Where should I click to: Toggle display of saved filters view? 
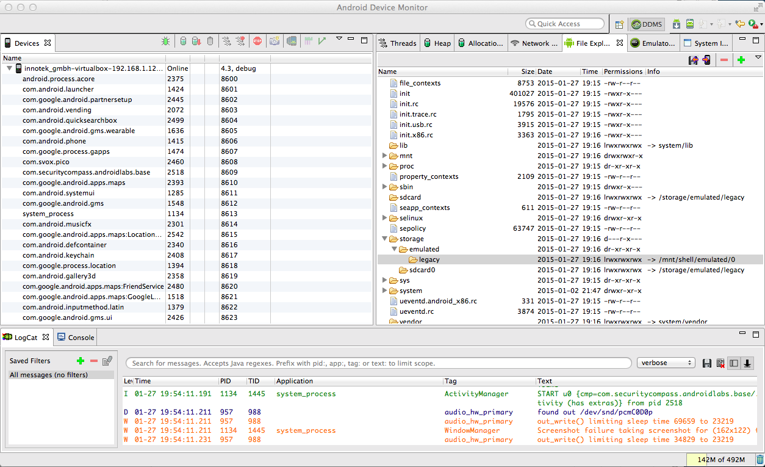(734, 363)
